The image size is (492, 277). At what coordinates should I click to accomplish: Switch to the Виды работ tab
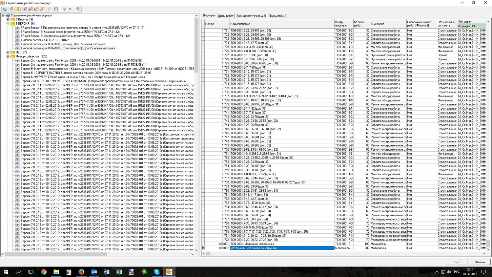coord(226,16)
